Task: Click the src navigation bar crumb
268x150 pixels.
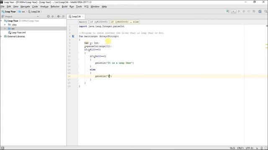Action: (22, 12)
